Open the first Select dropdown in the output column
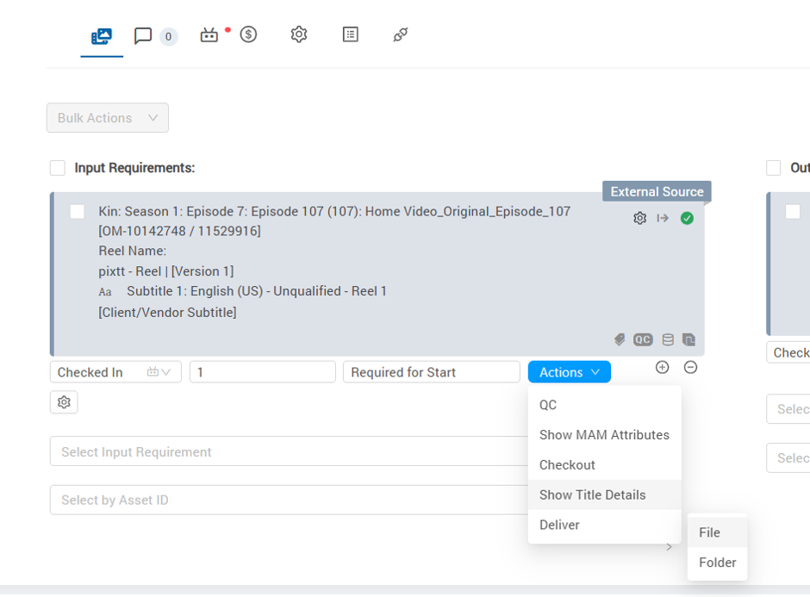810x597 pixels. [x=788, y=409]
